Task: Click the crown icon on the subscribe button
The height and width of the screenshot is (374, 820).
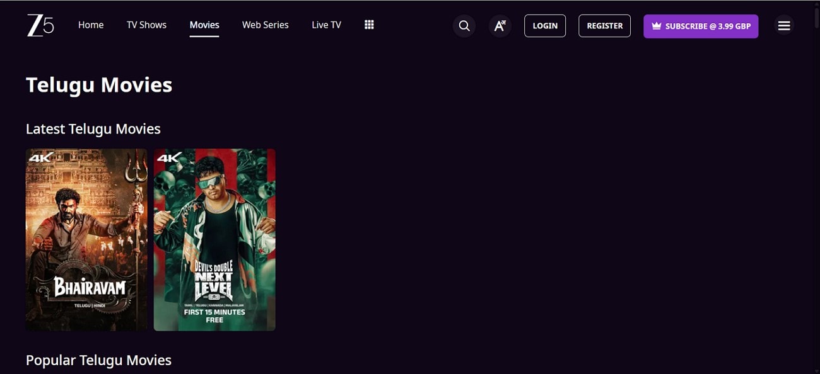Action: [x=656, y=26]
